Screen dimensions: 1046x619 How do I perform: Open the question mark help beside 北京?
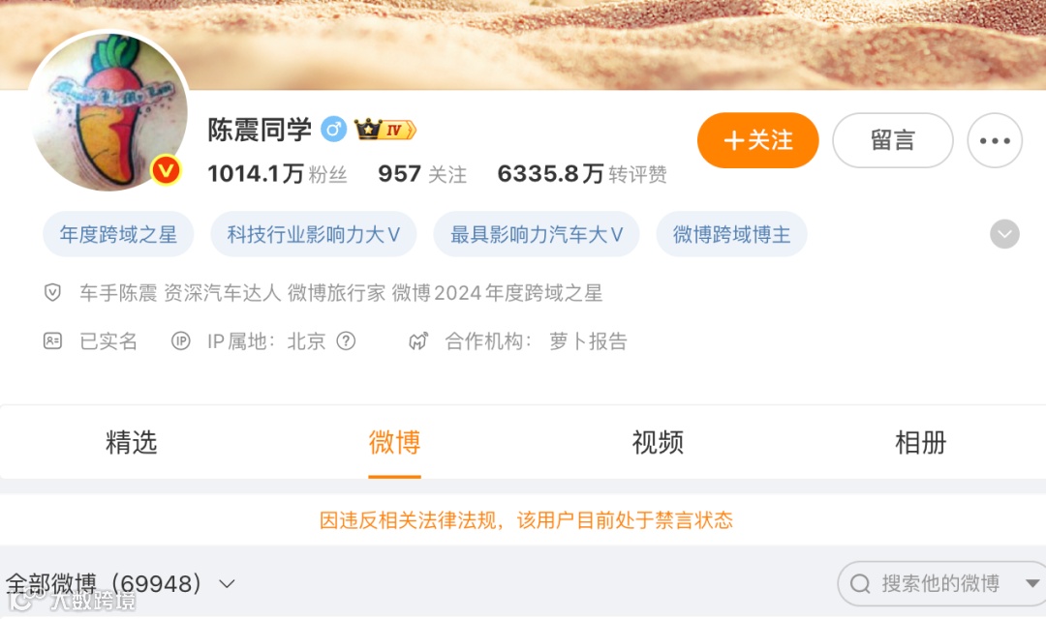coord(346,341)
